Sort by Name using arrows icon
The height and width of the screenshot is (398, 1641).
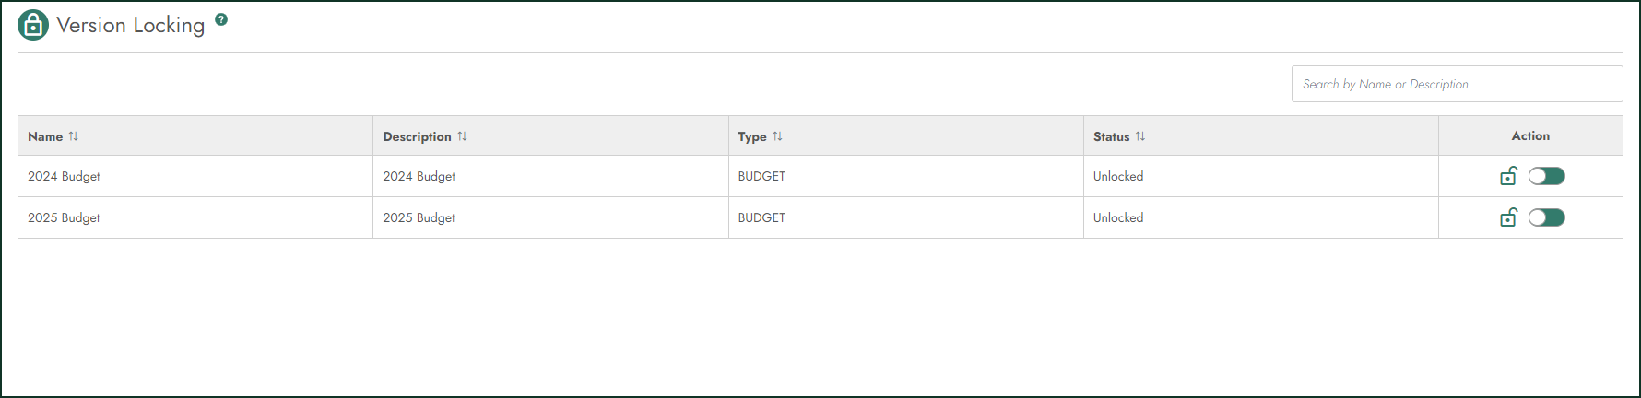pos(74,136)
